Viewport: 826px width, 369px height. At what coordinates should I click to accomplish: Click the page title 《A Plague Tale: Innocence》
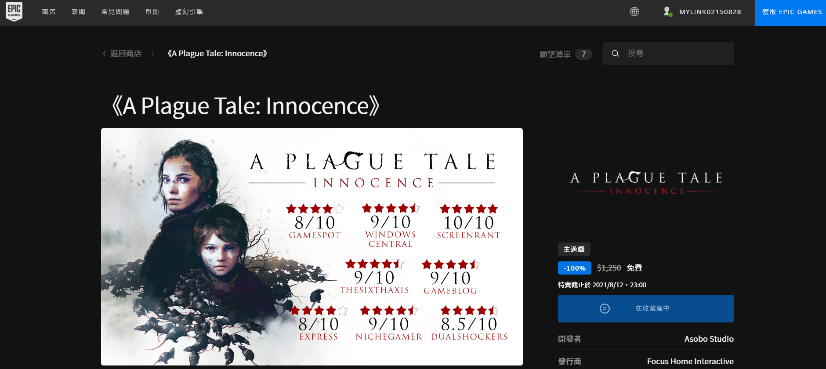[x=245, y=106]
